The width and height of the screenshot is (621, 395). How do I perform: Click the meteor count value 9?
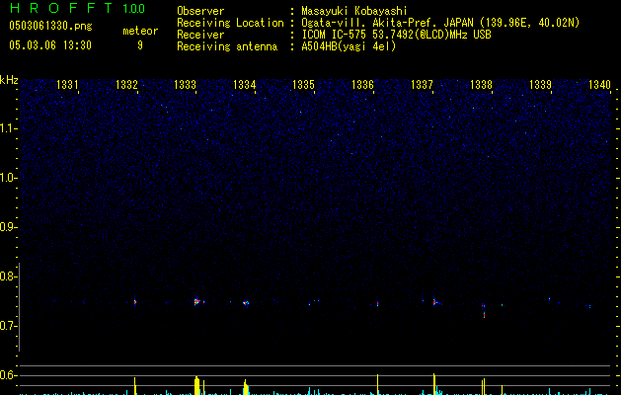pyautogui.click(x=140, y=45)
